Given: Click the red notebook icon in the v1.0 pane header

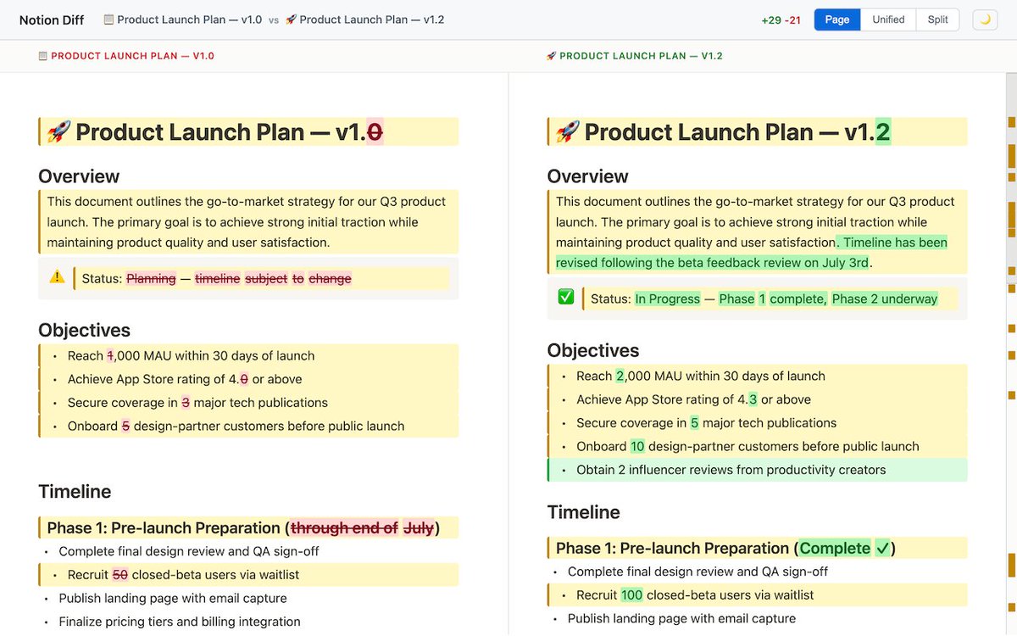Looking at the screenshot, I should [42, 56].
